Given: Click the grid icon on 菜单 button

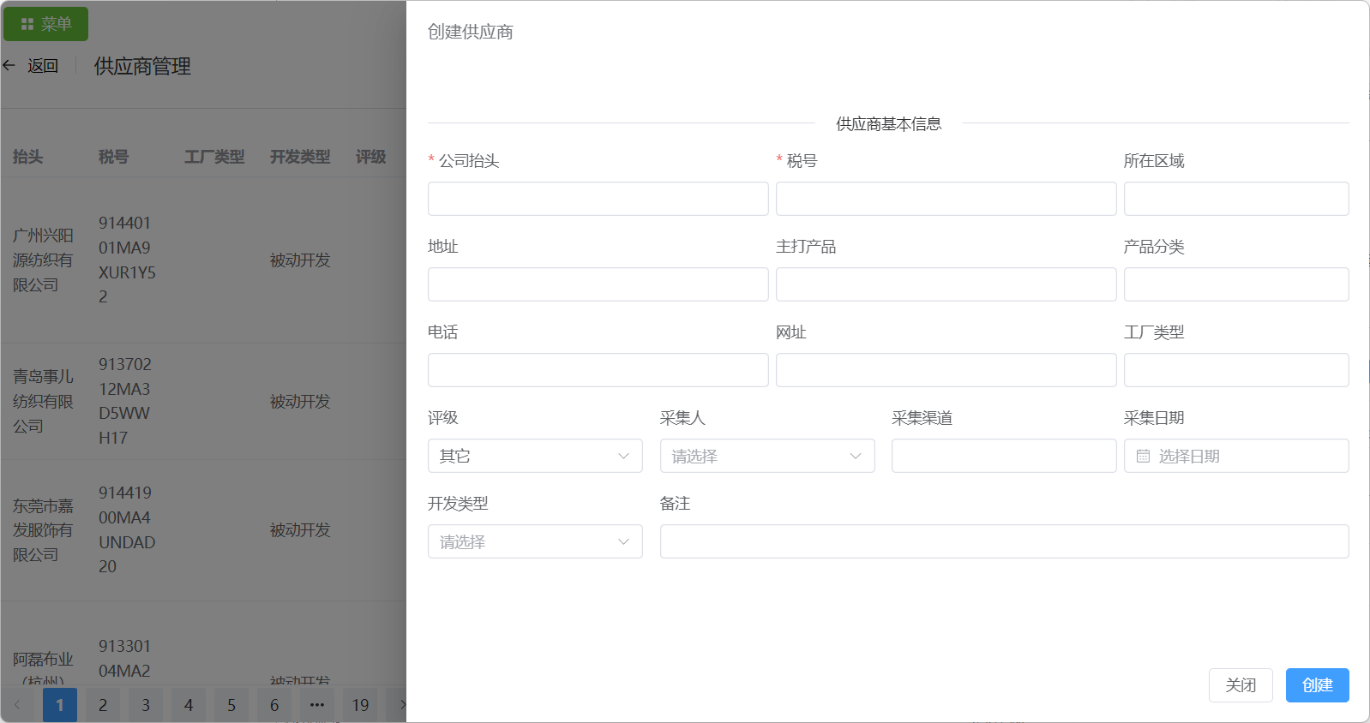Looking at the screenshot, I should click(27, 24).
